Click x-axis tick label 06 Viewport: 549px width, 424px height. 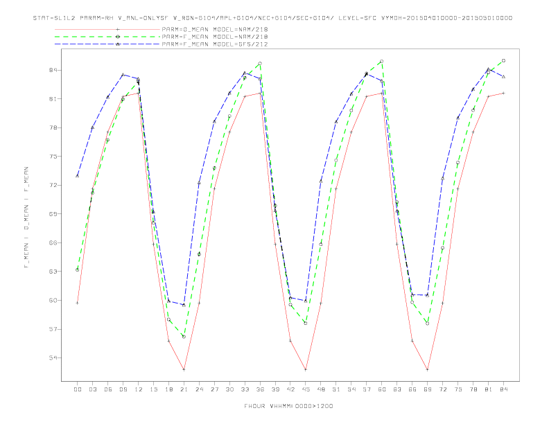pos(108,389)
